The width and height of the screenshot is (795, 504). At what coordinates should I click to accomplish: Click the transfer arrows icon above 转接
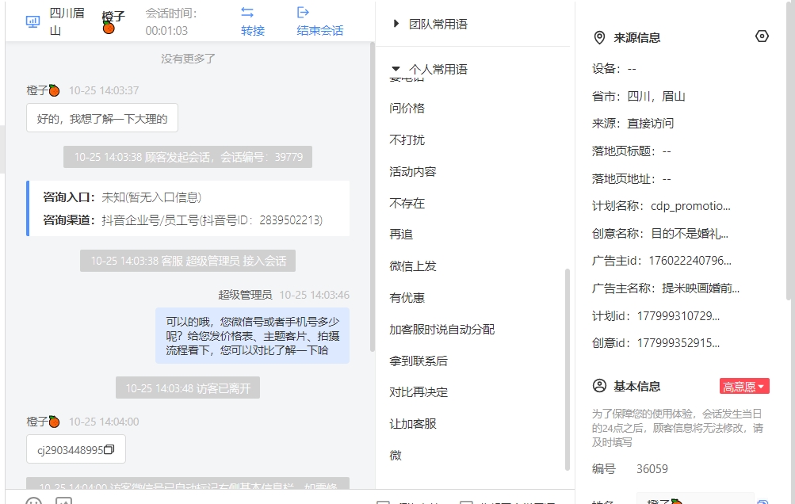click(x=247, y=12)
